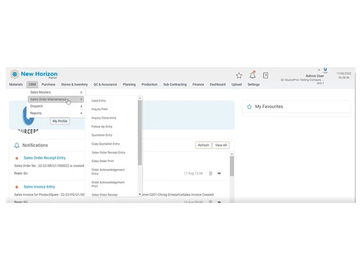The height and width of the screenshot is (270, 360).
Task: Click the '17 Aug 12:08' timestamp
Action: point(193,174)
